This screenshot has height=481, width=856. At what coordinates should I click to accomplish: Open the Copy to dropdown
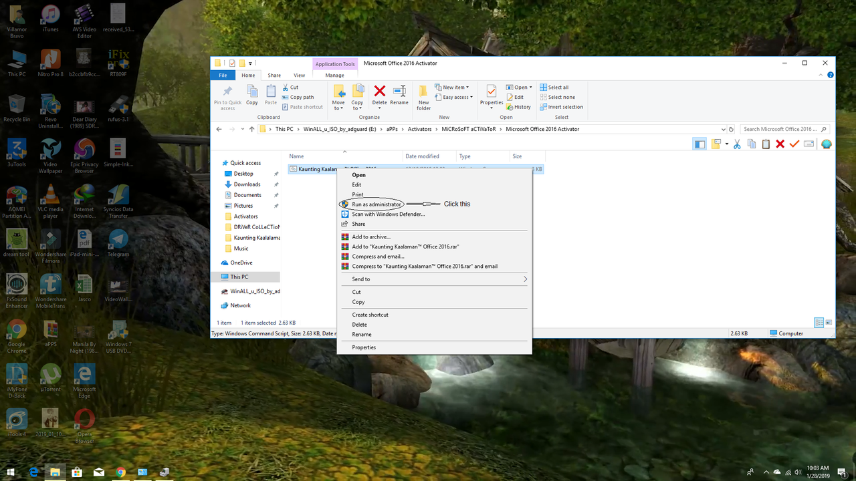click(358, 98)
